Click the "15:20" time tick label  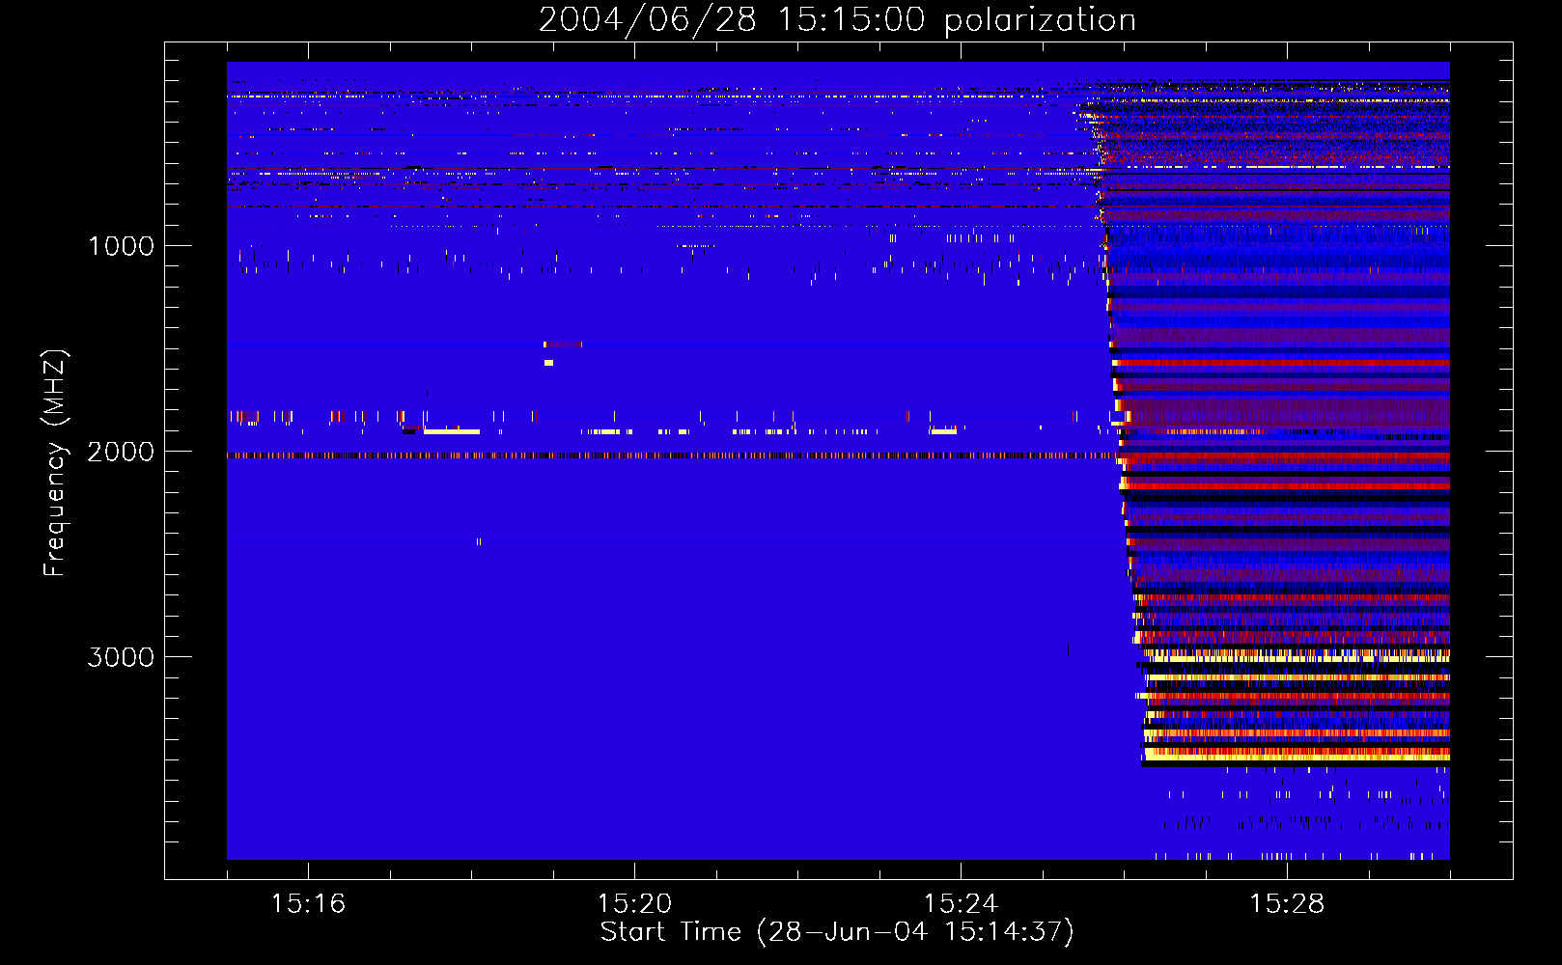634,903
